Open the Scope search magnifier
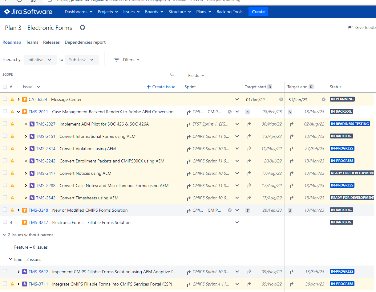 [x=172, y=74]
